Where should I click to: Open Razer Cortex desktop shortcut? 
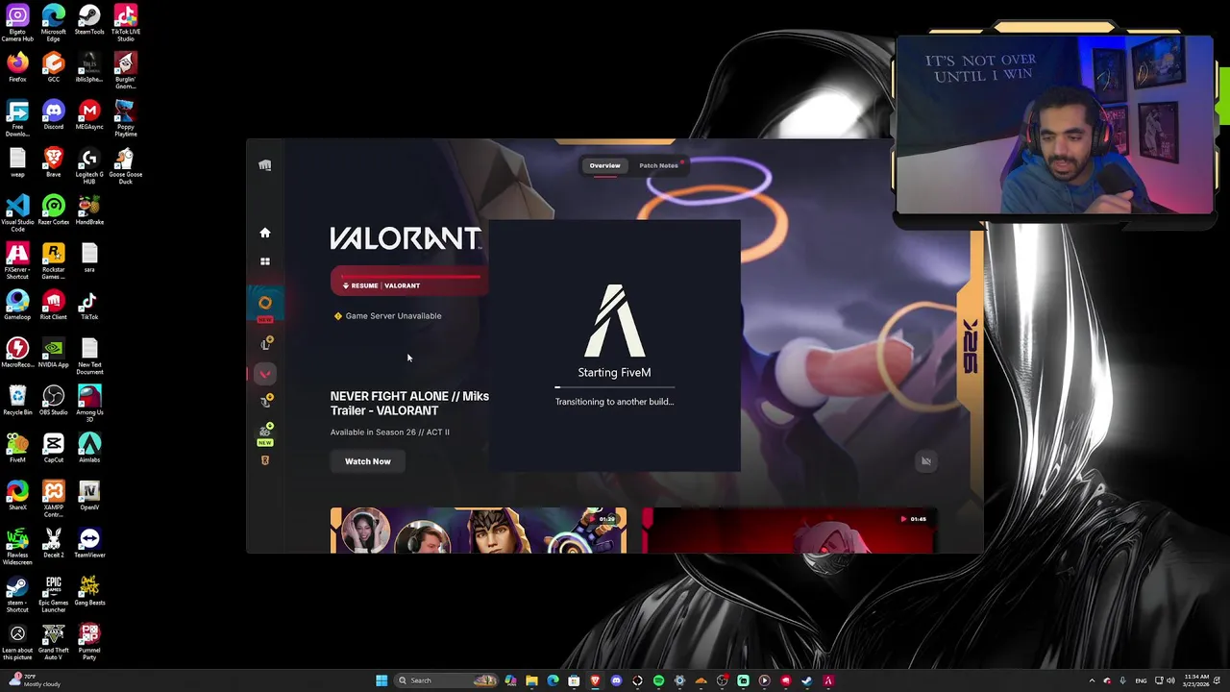(x=54, y=210)
